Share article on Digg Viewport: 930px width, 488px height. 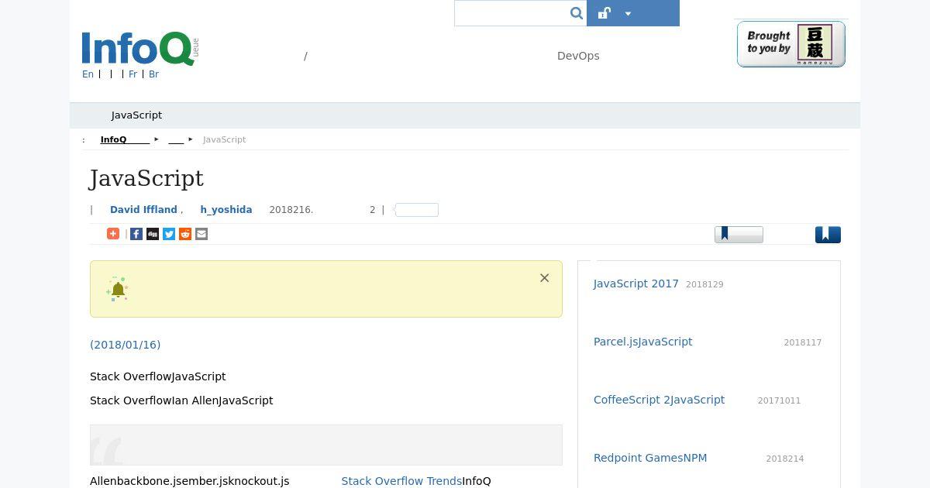pyautogui.click(x=153, y=234)
